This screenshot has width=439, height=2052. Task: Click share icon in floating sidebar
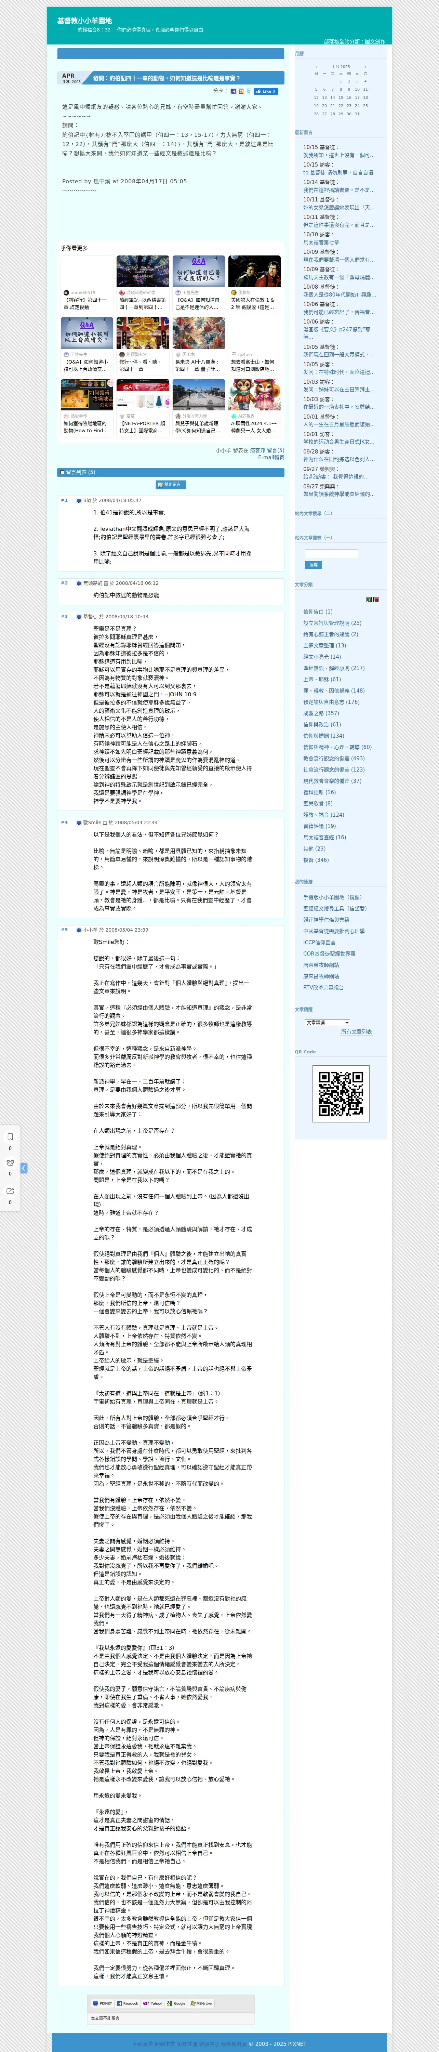10,1191
